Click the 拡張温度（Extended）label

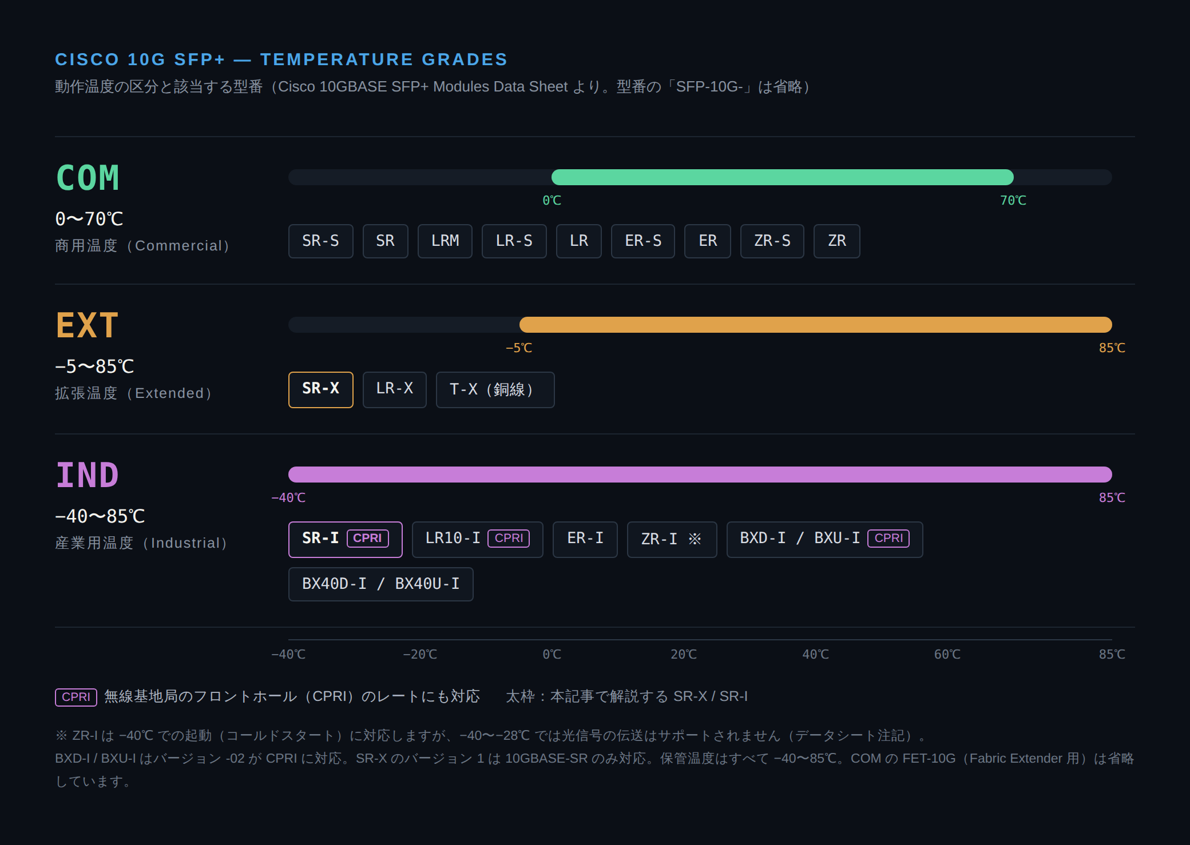point(134,393)
